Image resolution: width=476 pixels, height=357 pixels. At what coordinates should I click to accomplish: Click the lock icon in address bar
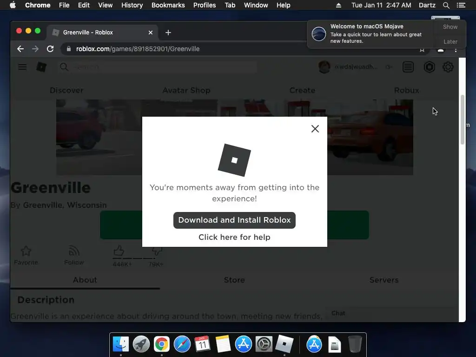69,49
